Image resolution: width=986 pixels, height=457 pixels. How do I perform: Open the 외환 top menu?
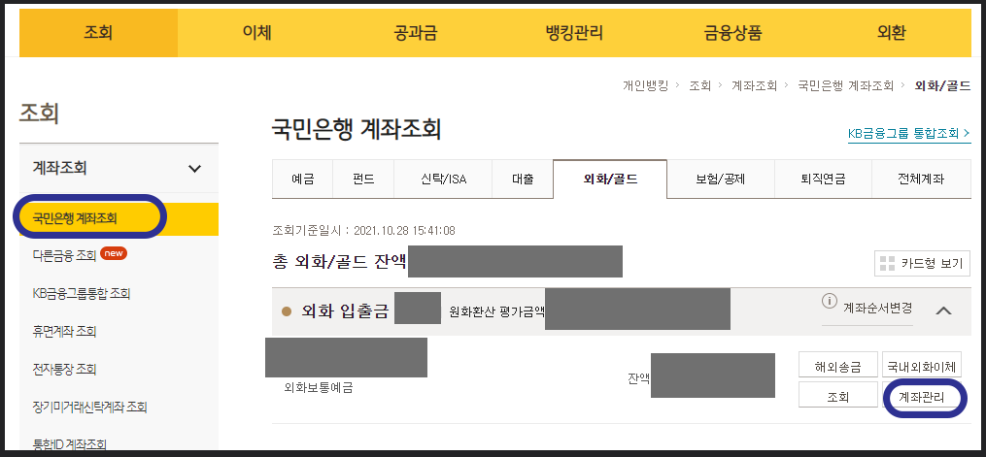click(x=891, y=33)
